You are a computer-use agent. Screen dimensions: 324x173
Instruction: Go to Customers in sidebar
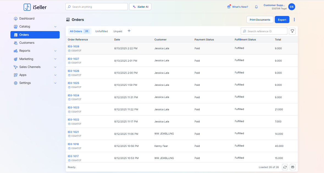coord(27,43)
